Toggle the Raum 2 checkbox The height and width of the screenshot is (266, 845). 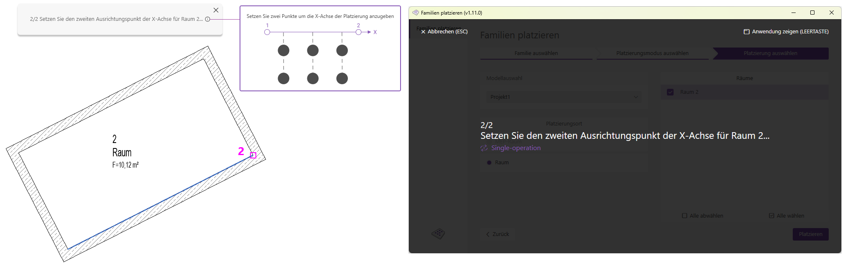(670, 92)
